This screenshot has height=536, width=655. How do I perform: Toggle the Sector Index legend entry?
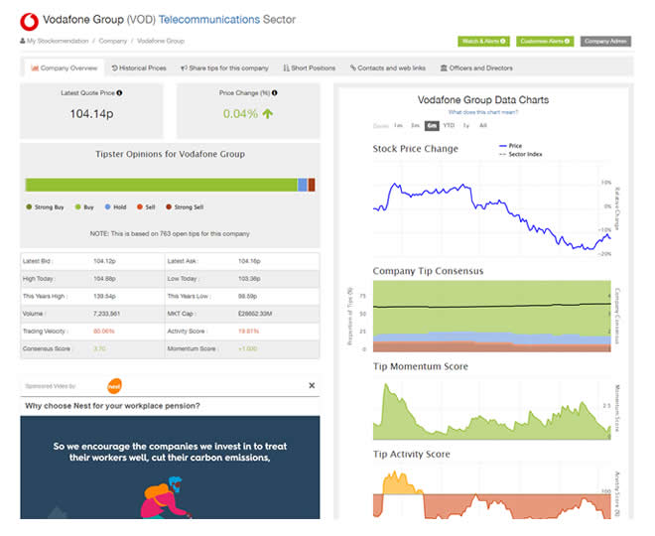tap(520, 154)
